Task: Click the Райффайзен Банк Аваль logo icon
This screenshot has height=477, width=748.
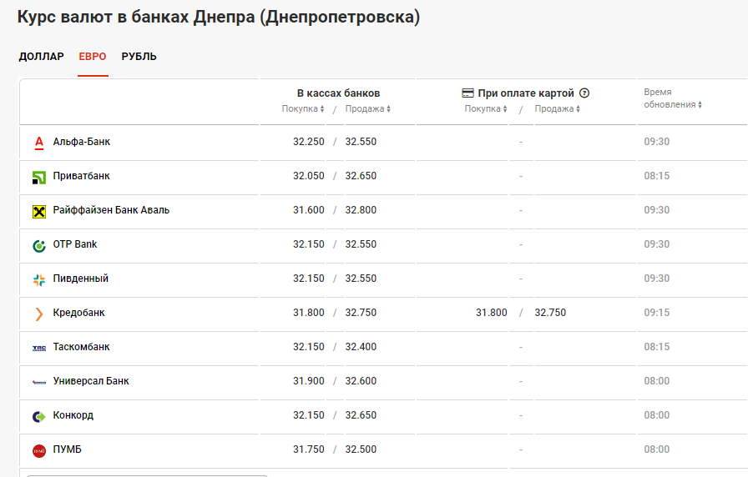Action: pos(39,211)
